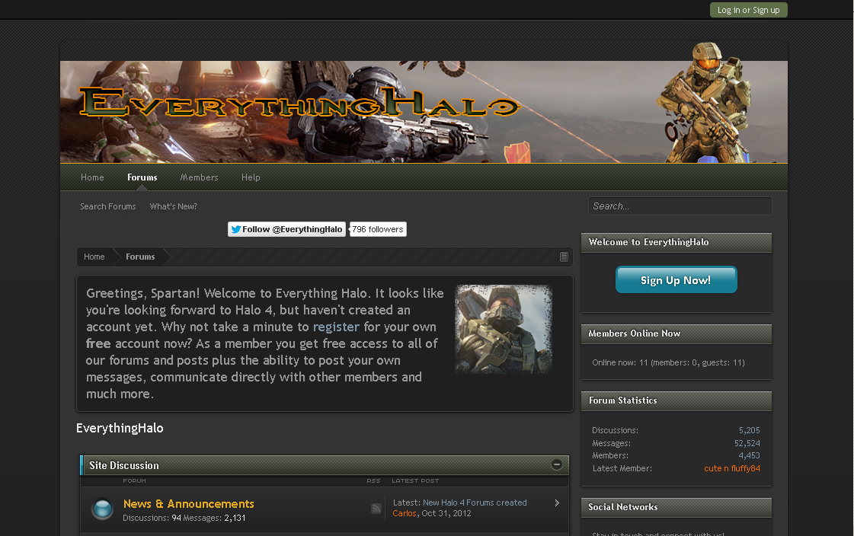
Task: Click the Online now: 11 status text
Action: 668,363
